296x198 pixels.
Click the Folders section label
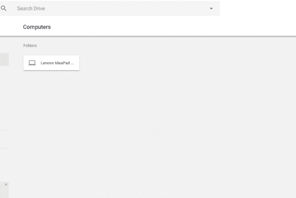pos(30,46)
